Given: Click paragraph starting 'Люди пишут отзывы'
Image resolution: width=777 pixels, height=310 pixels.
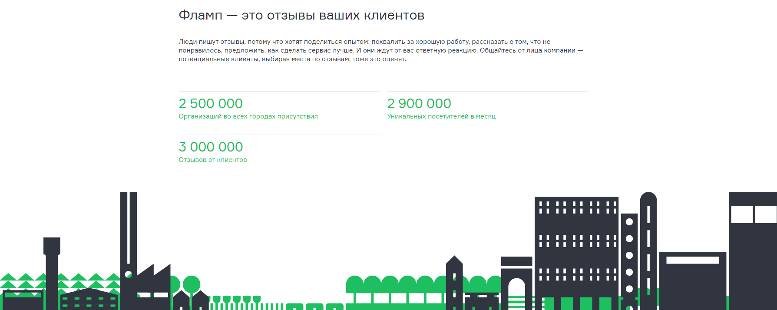Looking at the screenshot, I should point(381,50).
